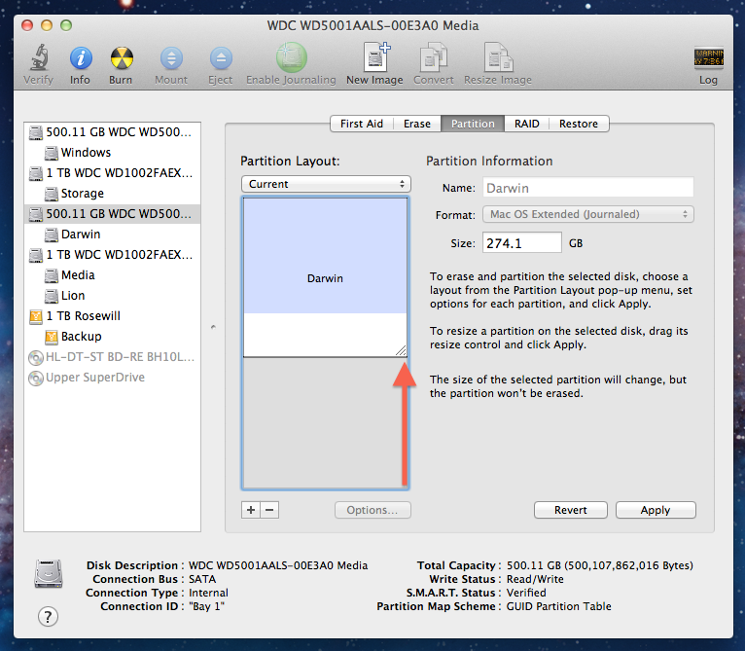Click the Burn toolbar icon
This screenshot has width=745, height=651.
pos(122,58)
